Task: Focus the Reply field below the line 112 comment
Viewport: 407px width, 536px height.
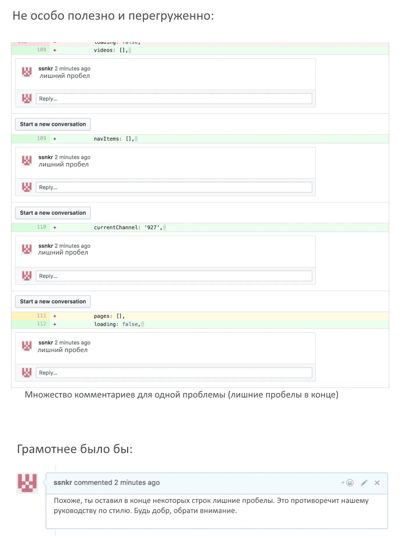Action: pyautogui.click(x=174, y=373)
